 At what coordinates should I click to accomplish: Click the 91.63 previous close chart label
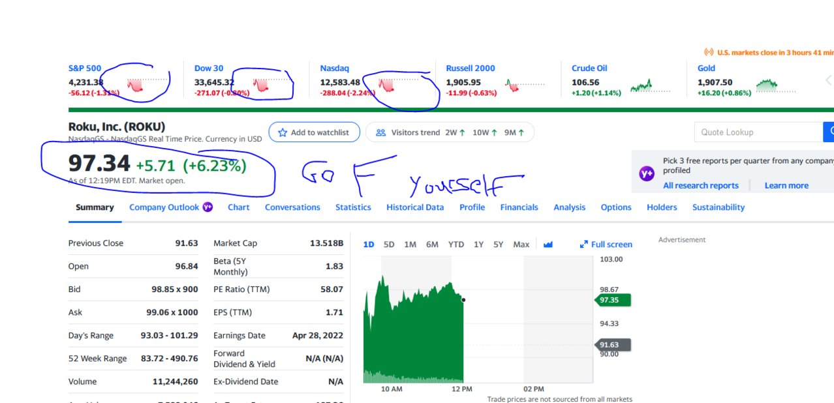[613, 345]
